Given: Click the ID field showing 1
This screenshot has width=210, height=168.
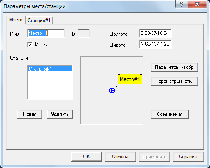Looking at the screenshot, I should (x=84, y=33).
